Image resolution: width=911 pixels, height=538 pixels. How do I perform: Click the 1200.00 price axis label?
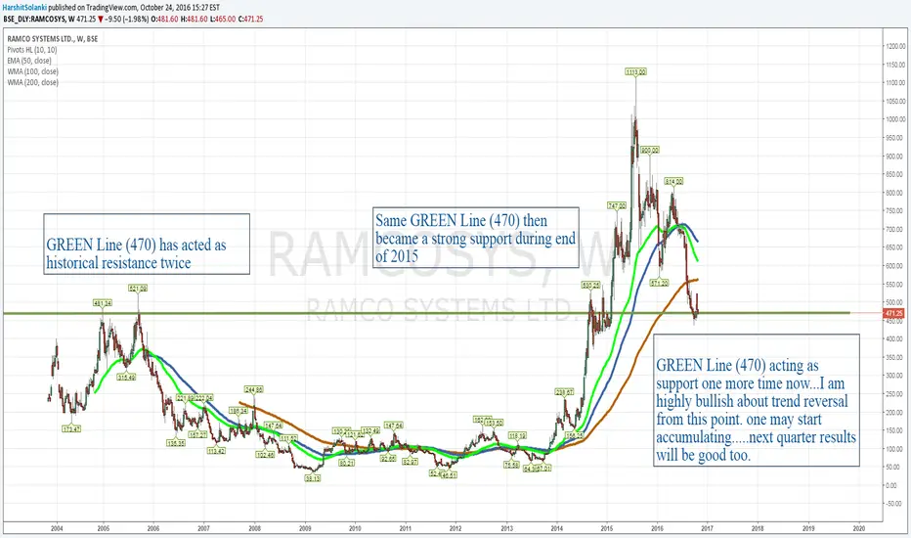pos(895,46)
